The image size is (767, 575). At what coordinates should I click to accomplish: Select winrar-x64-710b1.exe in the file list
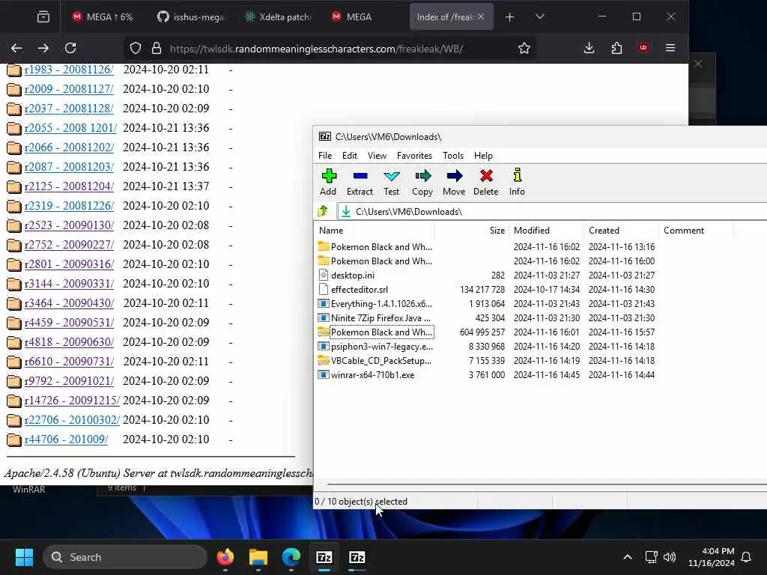pos(372,375)
